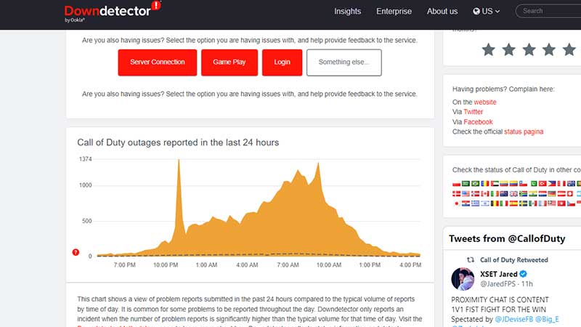Select the Denmark flag

click(457, 193)
